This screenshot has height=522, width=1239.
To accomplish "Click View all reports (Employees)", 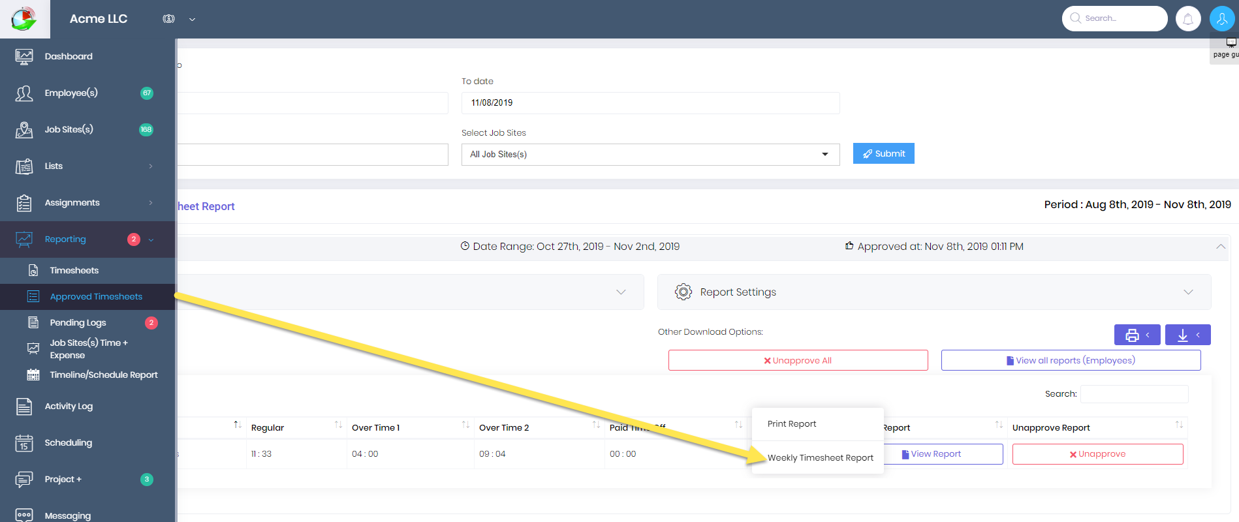I will coord(1071,360).
